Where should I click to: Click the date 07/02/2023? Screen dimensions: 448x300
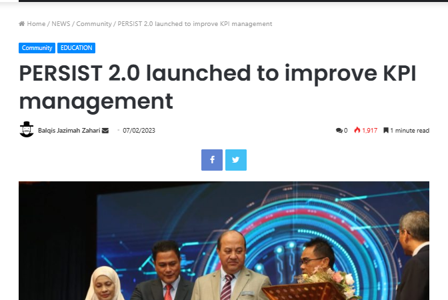click(139, 131)
